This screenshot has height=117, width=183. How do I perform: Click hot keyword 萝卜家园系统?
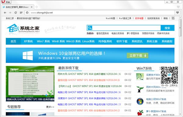133,33
